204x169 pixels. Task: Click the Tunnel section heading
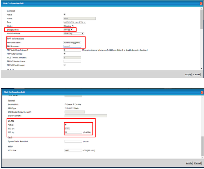pyautogui.click(x=11, y=101)
